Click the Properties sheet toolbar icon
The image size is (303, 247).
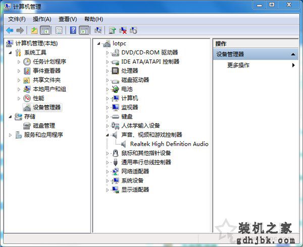point(59,30)
